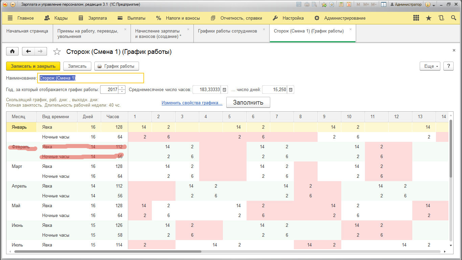Click the Наименование text field
Image resolution: width=462 pixels, height=260 pixels.
(91, 78)
